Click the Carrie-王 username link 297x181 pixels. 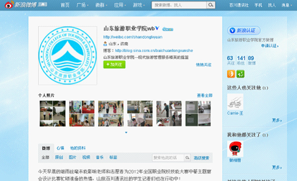(x=235, y=113)
